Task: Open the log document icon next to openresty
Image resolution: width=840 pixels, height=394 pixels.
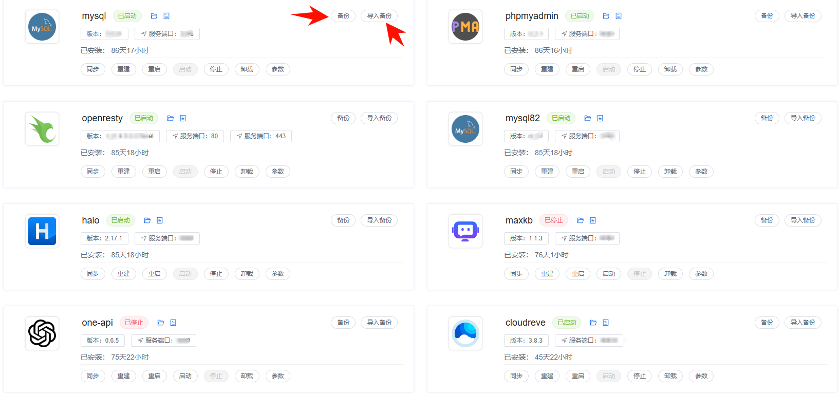Action: (183, 118)
